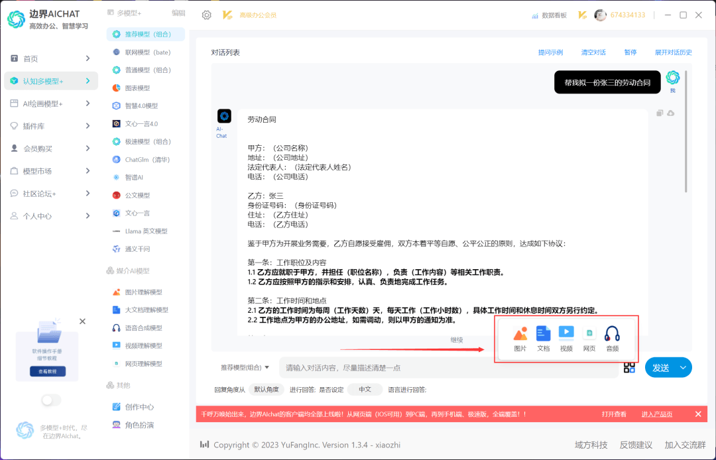The image size is (716, 460).
Task: Click the QR grid icon beside the input box
Action: [628, 367]
